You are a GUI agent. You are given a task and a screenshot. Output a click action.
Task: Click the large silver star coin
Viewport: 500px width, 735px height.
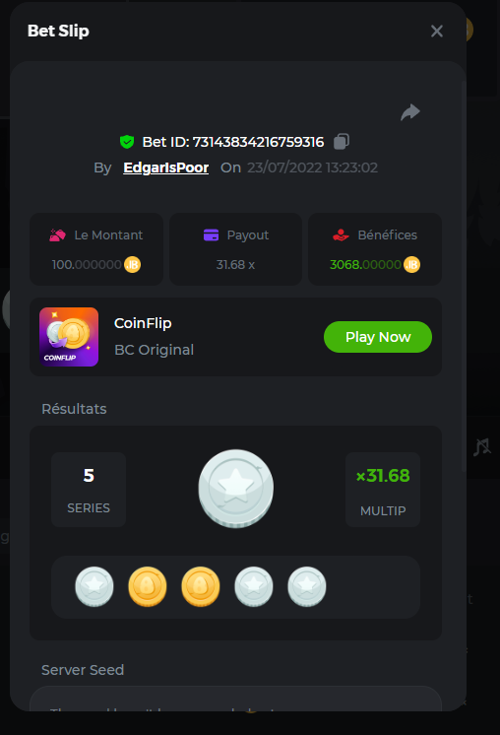click(x=236, y=489)
